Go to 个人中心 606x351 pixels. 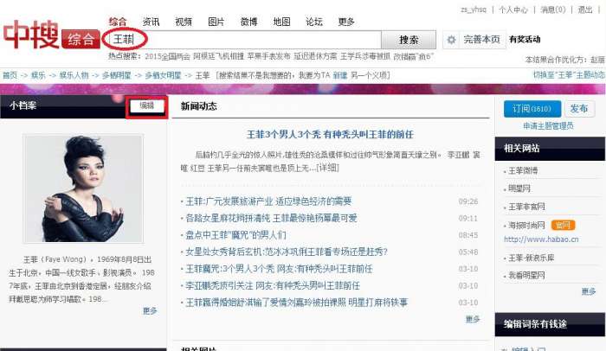coord(513,10)
